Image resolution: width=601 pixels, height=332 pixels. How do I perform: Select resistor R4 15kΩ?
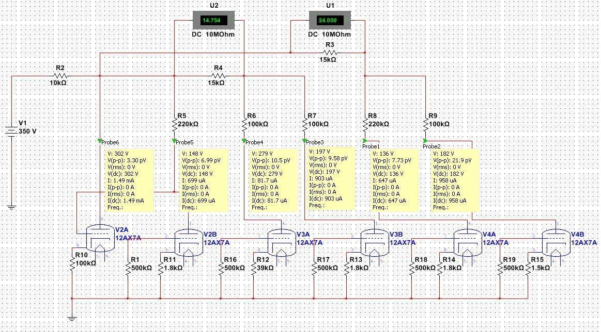218,75
